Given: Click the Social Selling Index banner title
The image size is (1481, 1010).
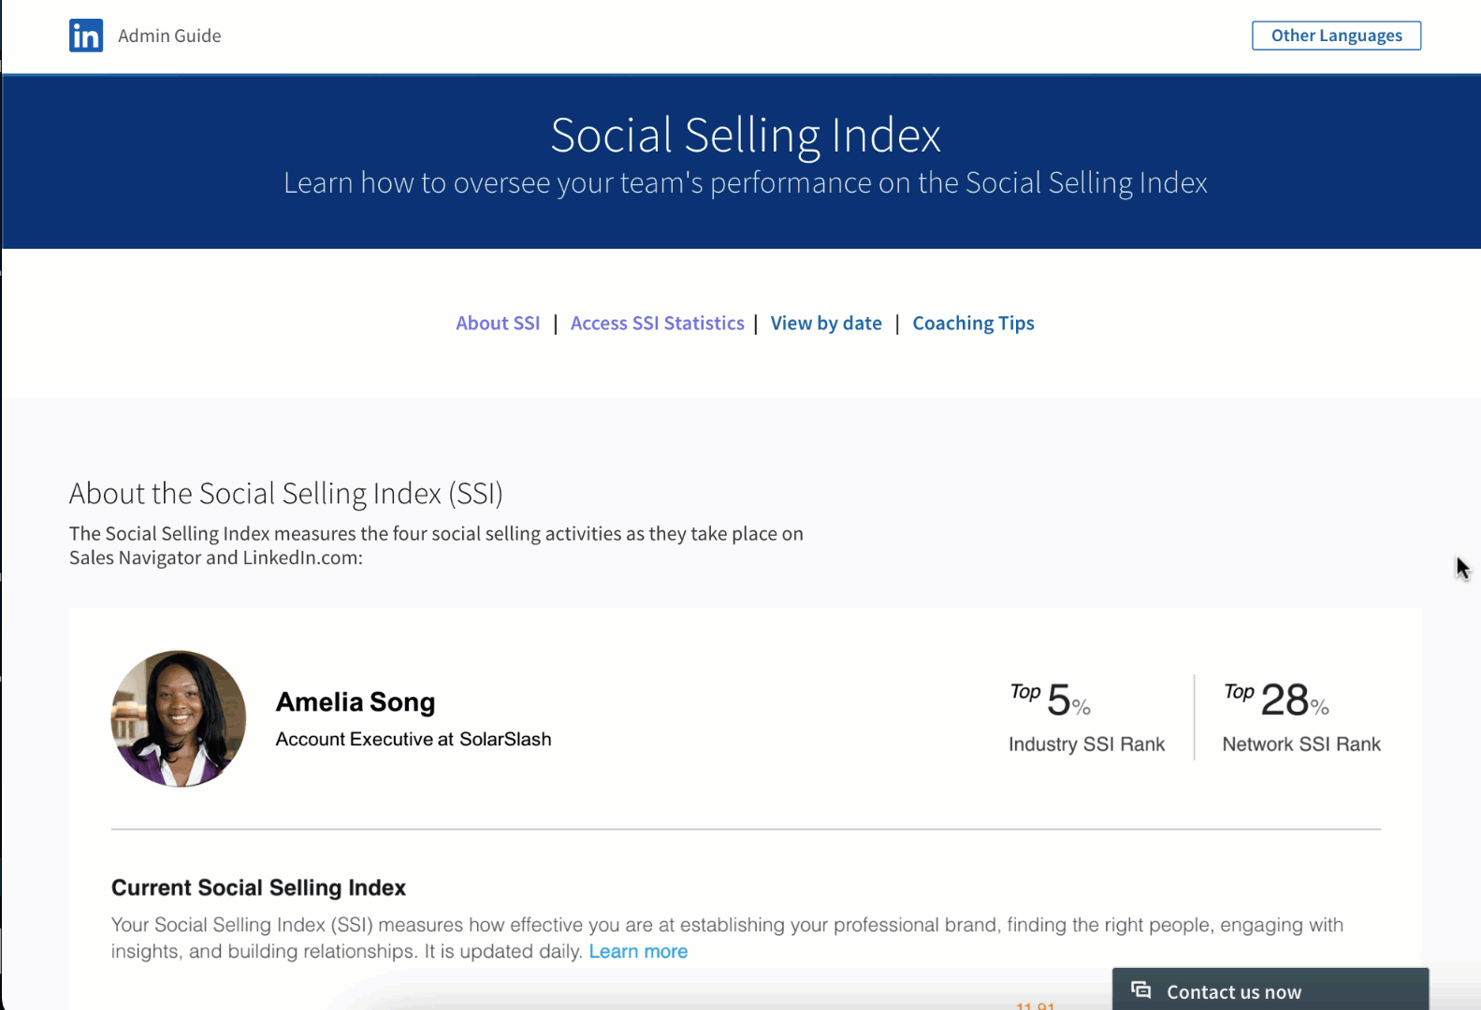Looking at the screenshot, I should (746, 135).
